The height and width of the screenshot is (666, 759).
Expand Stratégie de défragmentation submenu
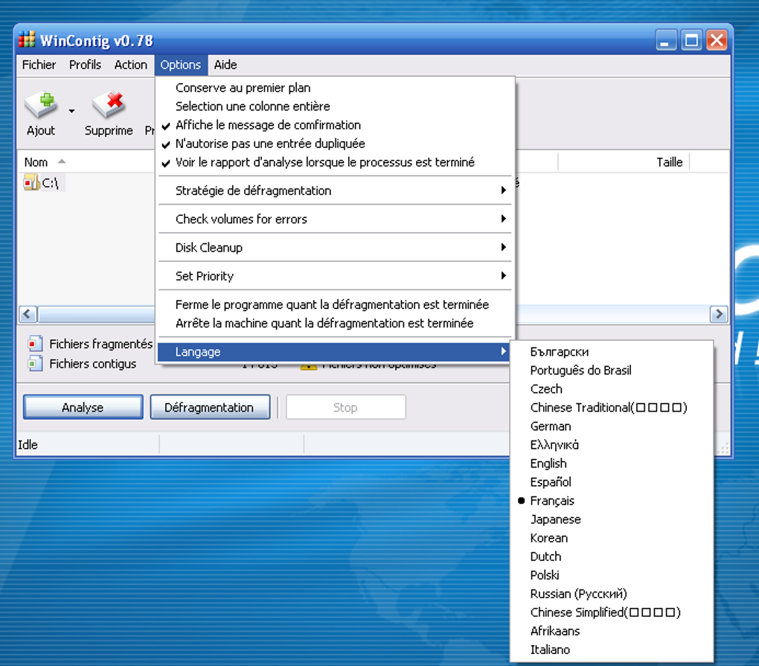pos(335,190)
